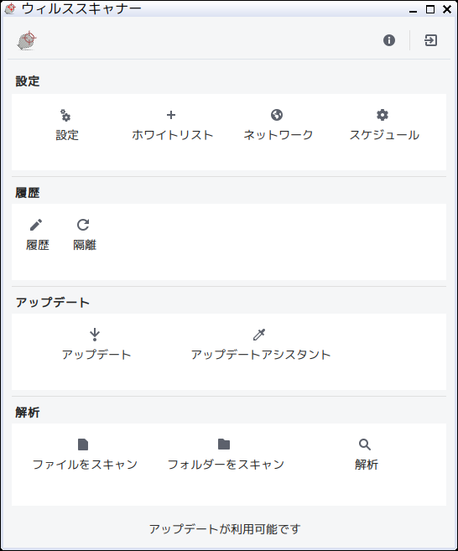
Task: Click the exit icon at top right
Action: (430, 40)
